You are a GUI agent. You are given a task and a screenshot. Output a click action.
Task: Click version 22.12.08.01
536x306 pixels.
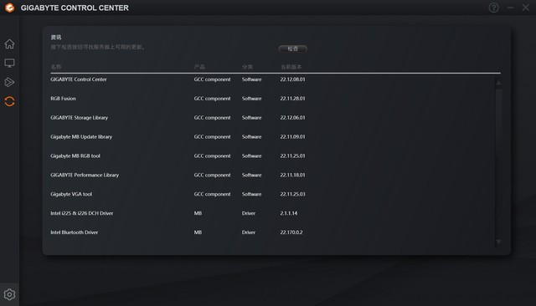pos(292,79)
